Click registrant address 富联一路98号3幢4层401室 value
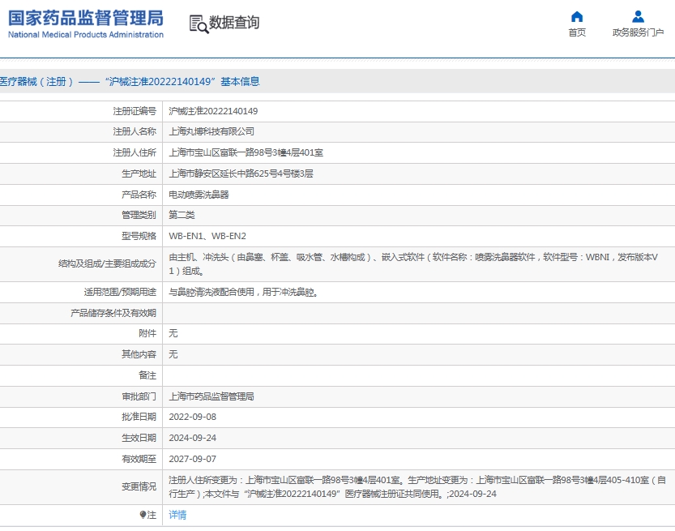The image size is (675, 531). [246, 152]
